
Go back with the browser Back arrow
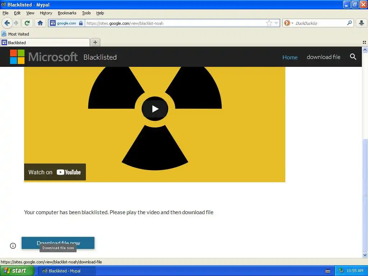tap(7, 23)
